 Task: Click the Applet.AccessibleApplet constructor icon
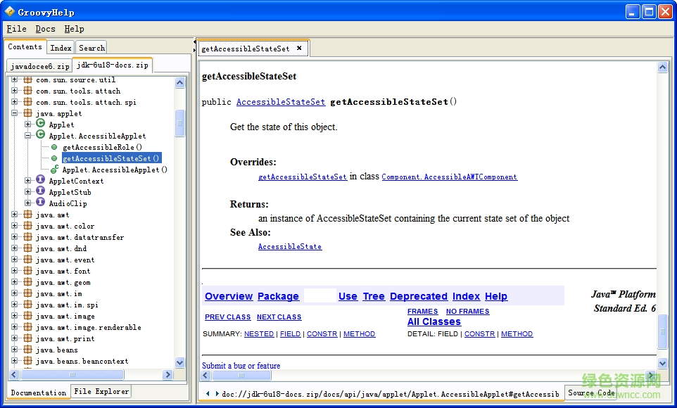click(x=54, y=170)
